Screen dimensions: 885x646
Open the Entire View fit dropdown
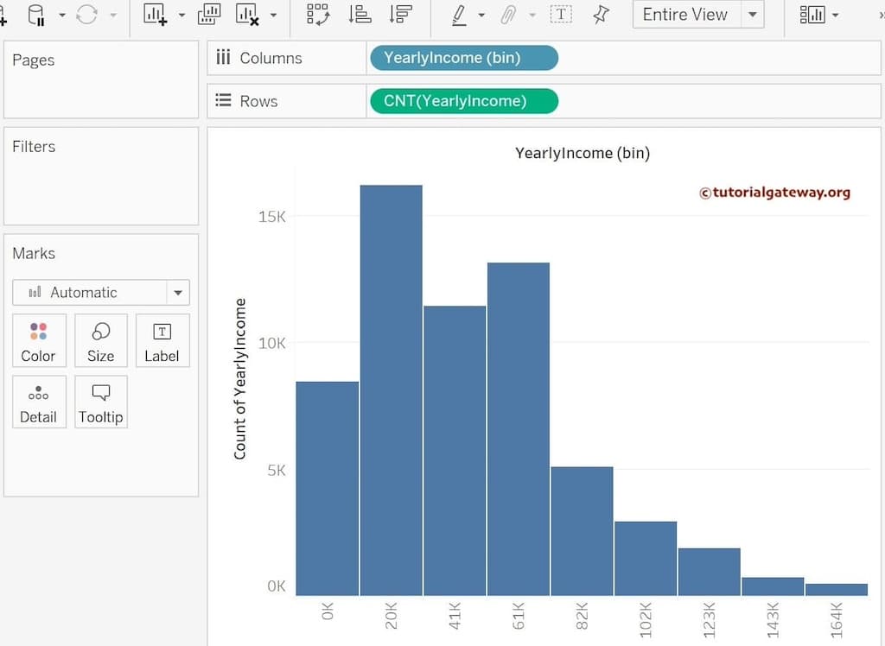753,15
